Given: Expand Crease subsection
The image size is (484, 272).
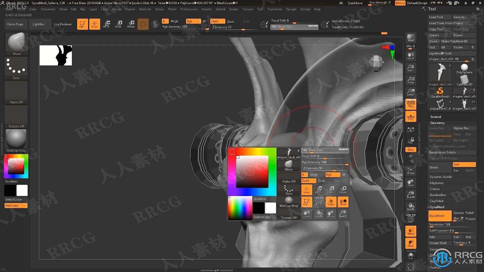Looking at the screenshot, I should 435,189.
